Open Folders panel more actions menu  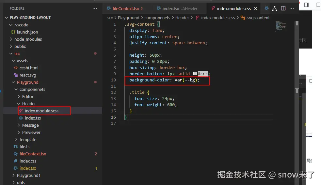[x=95, y=8]
